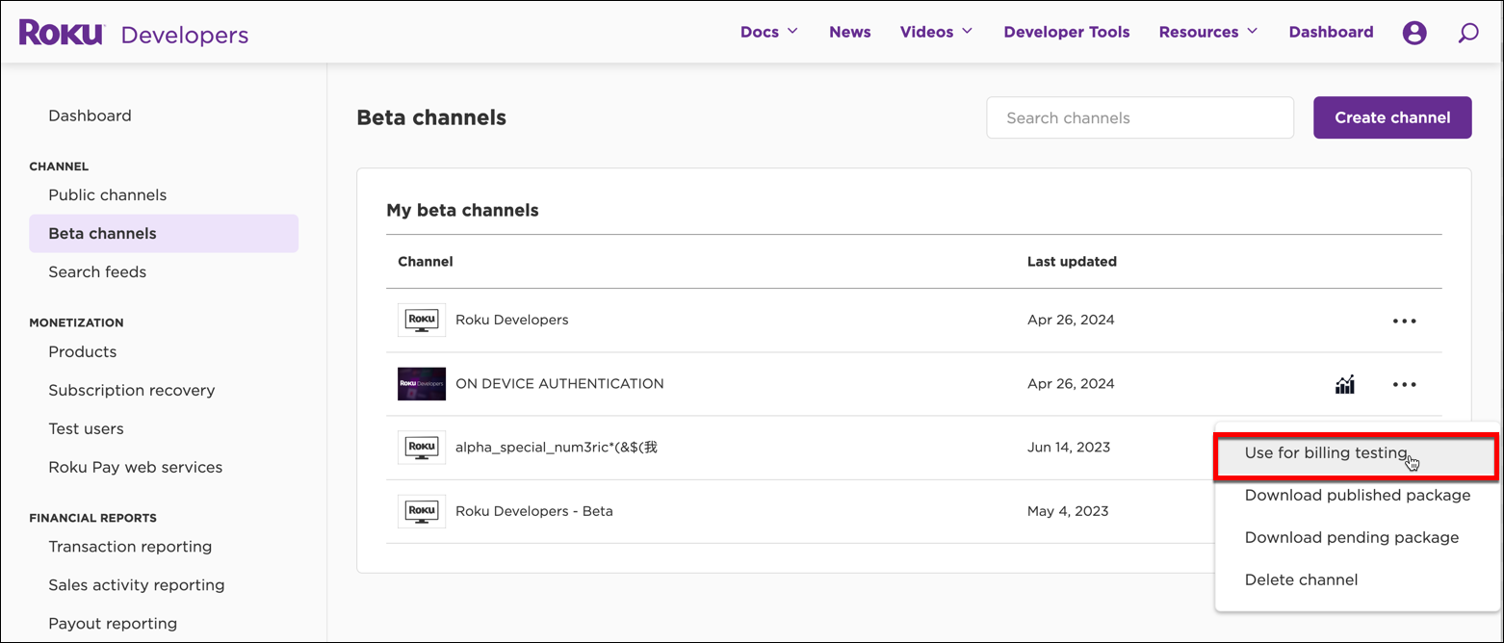1504x643 pixels.
Task: Select Public channels in the sidebar
Action: pyautogui.click(x=107, y=194)
